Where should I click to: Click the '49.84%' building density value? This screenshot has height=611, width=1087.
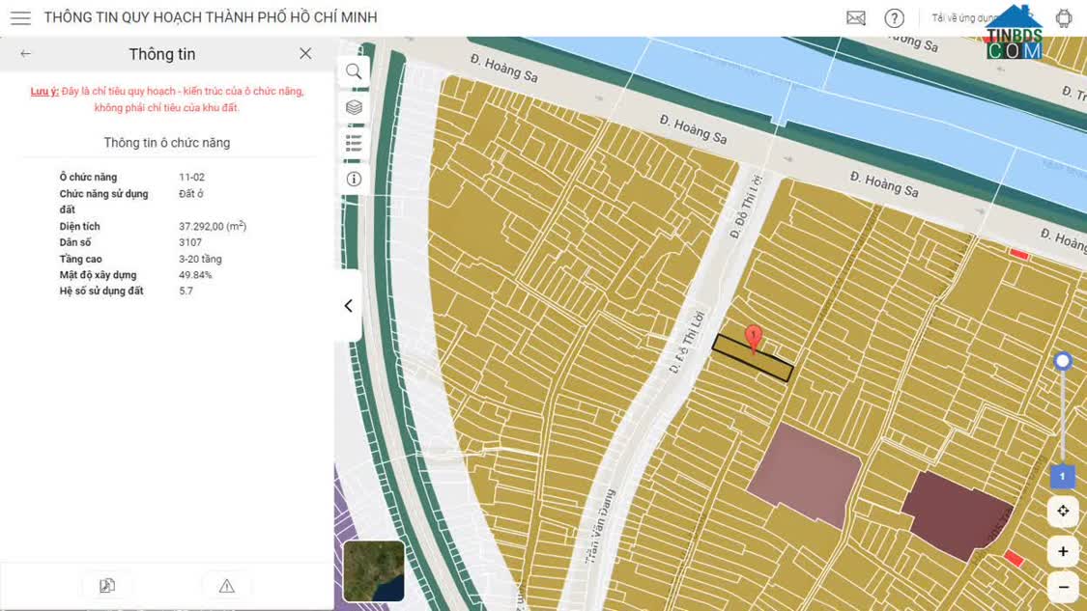click(195, 275)
